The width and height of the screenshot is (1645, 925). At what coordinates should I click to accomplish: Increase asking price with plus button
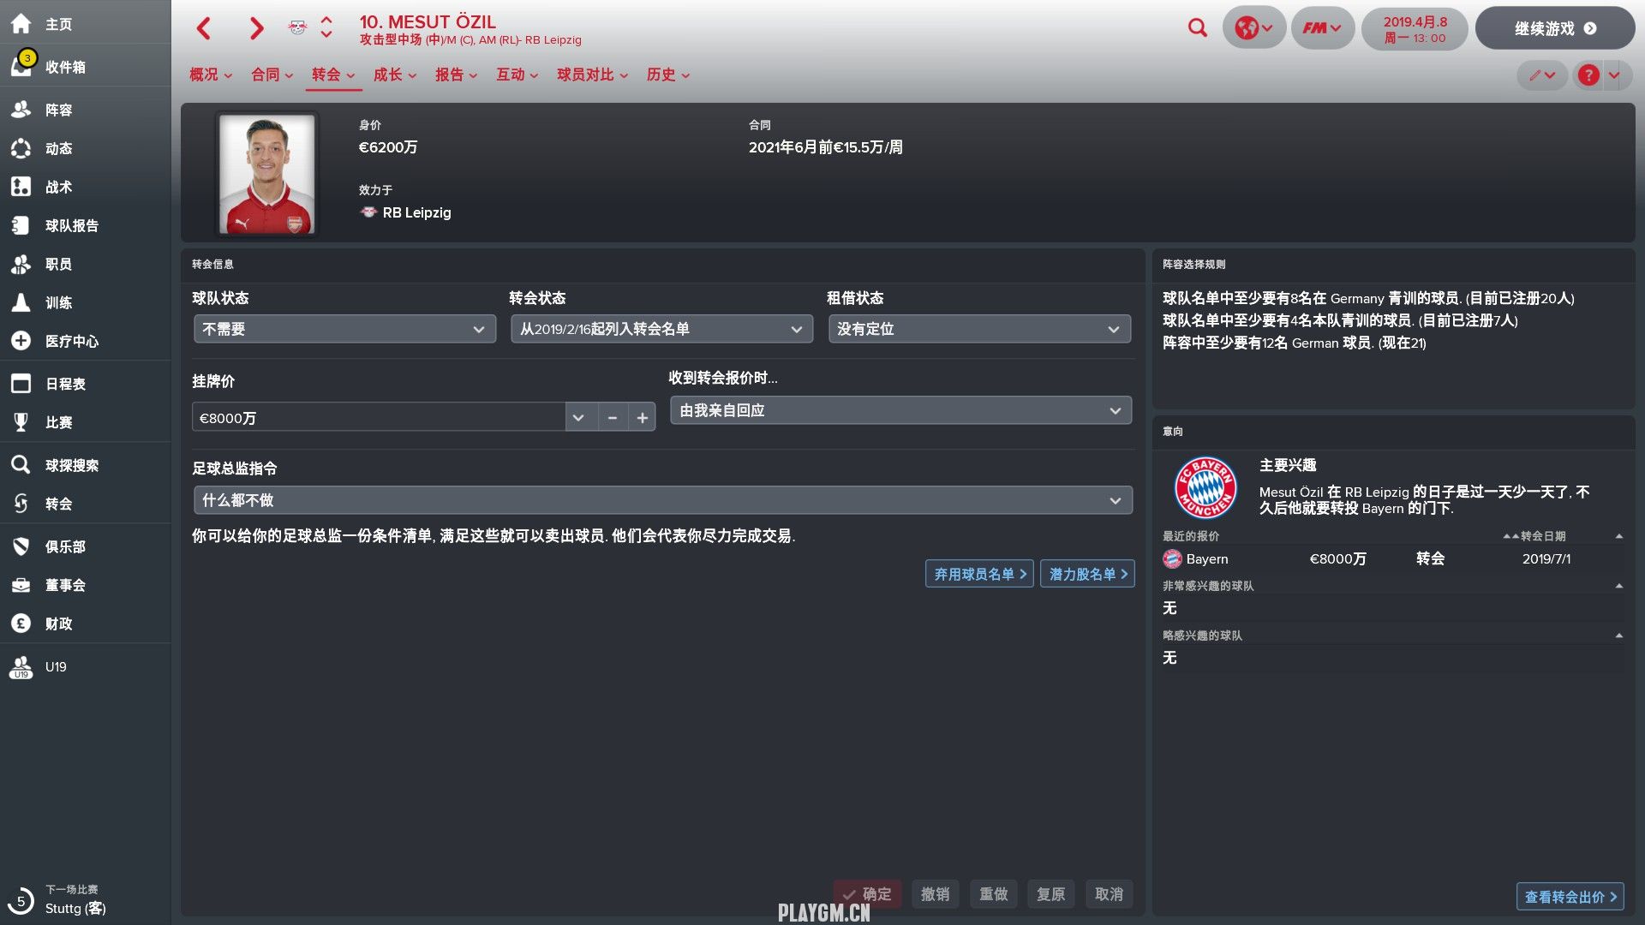pyautogui.click(x=642, y=418)
